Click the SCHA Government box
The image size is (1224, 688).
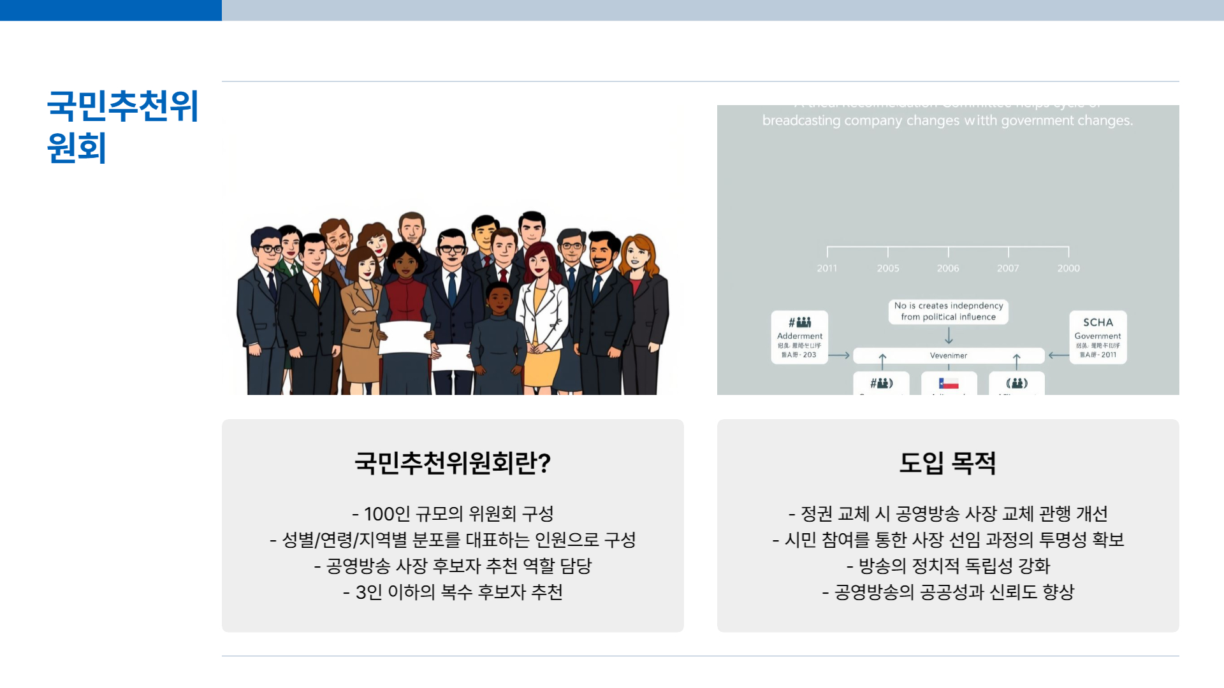[1098, 337]
